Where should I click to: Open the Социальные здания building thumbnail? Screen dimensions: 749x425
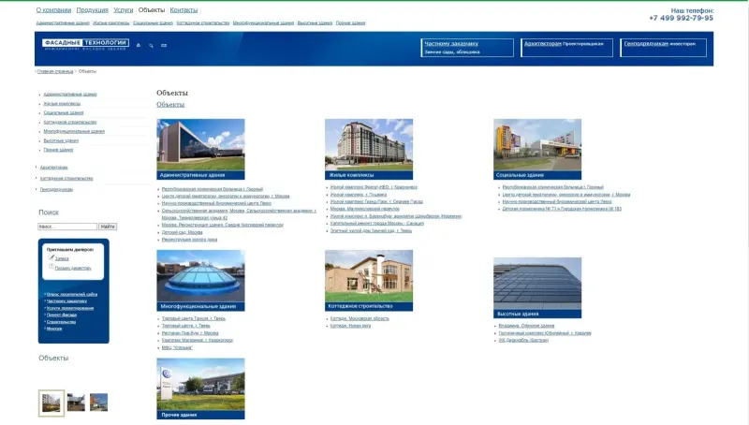click(x=537, y=149)
